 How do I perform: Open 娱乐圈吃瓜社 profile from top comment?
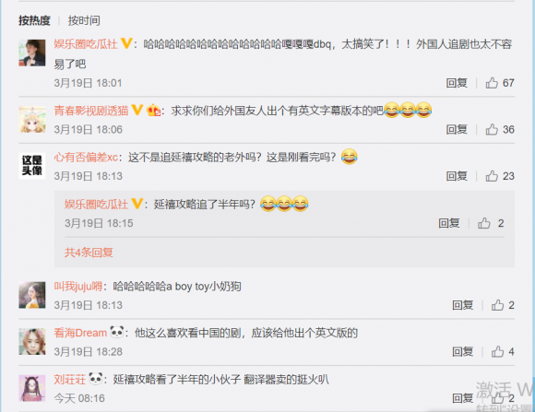86,44
